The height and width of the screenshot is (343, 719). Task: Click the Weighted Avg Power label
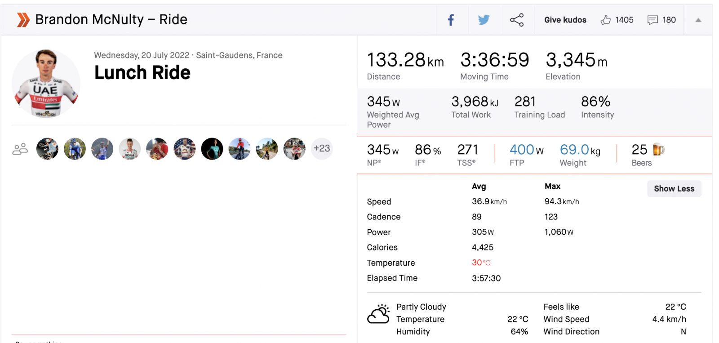(393, 120)
